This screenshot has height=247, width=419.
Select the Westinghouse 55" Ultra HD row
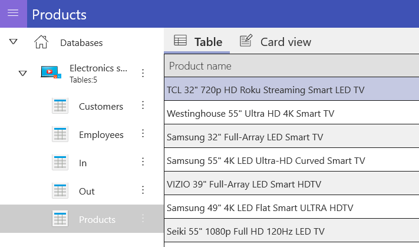pyautogui.click(x=292, y=113)
